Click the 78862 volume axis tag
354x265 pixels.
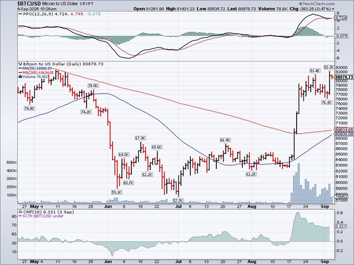341,197
